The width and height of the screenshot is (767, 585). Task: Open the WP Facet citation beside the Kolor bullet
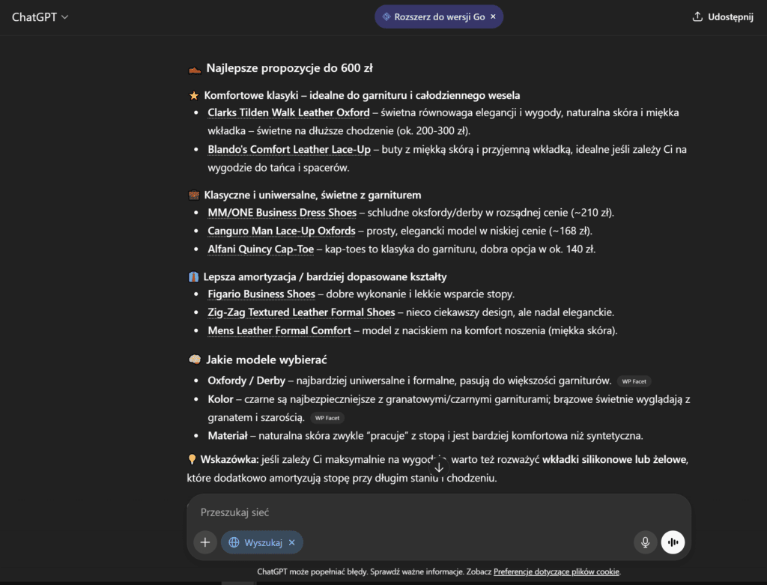pos(327,418)
